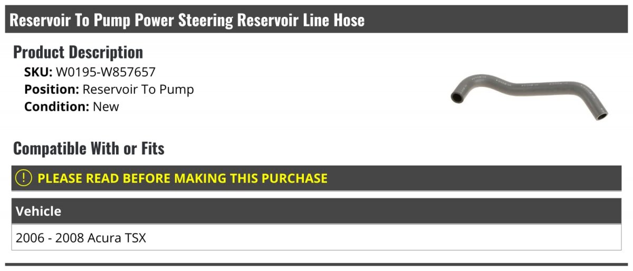Click the SKU number W0195-W857657
The height and width of the screenshot is (271, 633).
click(x=105, y=72)
